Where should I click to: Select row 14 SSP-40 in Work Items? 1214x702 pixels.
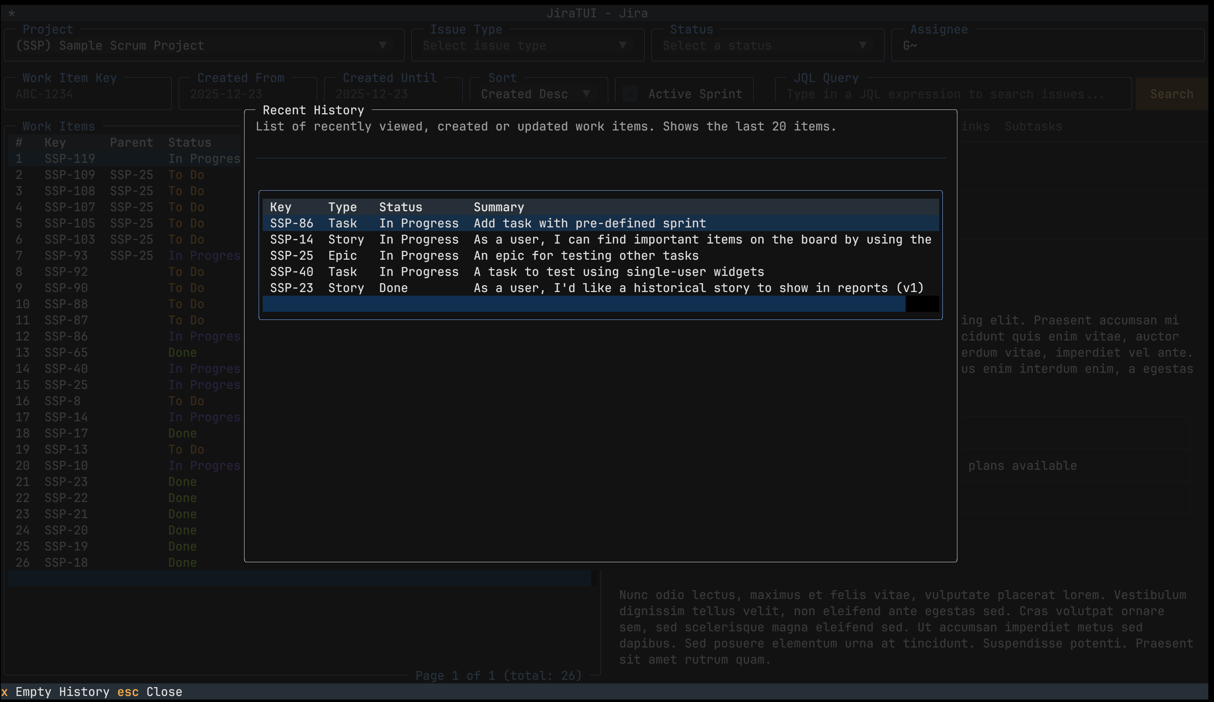(x=124, y=368)
